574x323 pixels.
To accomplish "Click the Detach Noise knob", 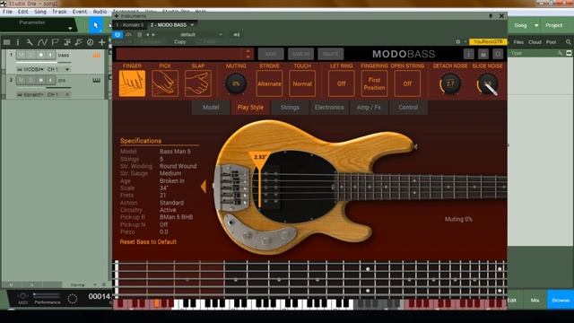I will pos(450,83).
